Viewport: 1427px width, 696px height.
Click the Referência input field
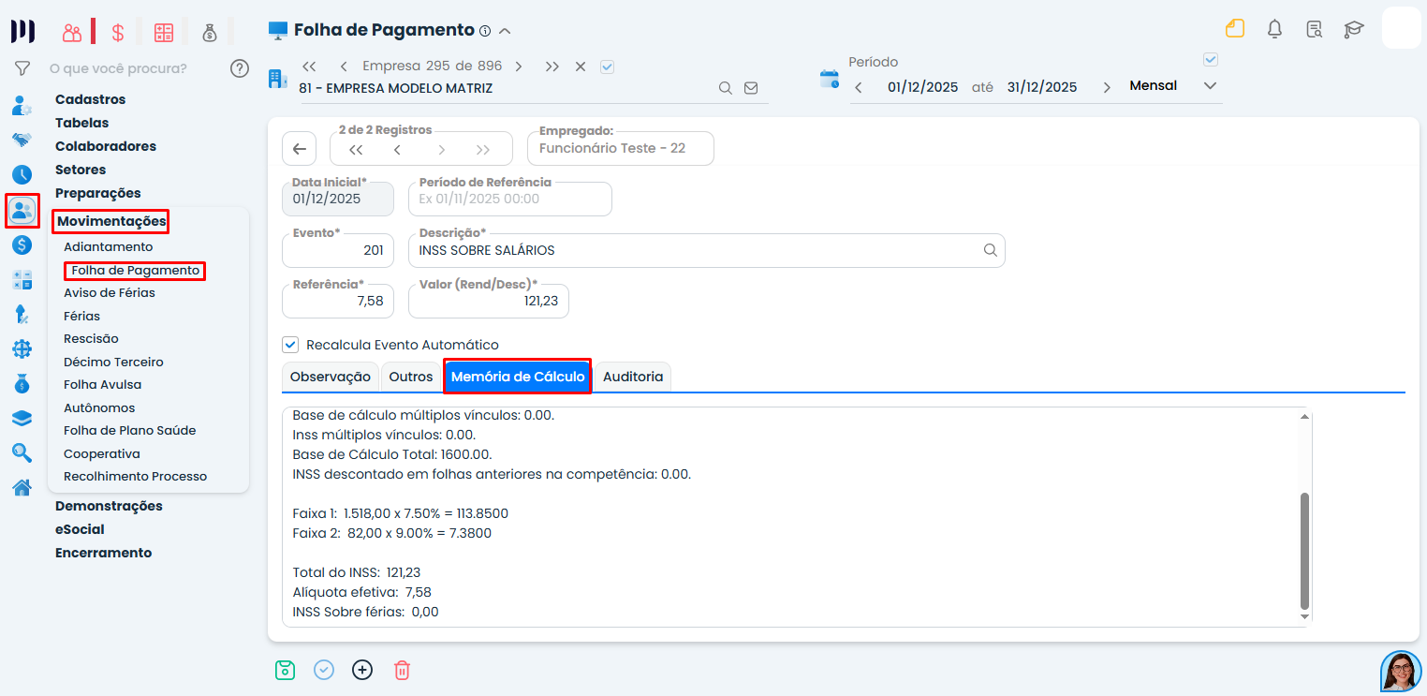tap(338, 301)
